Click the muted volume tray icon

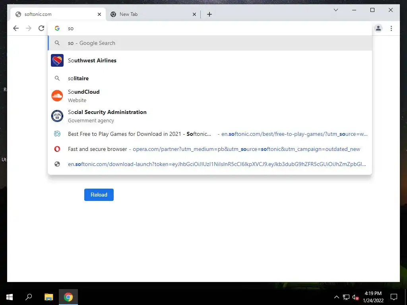(355, 297)
